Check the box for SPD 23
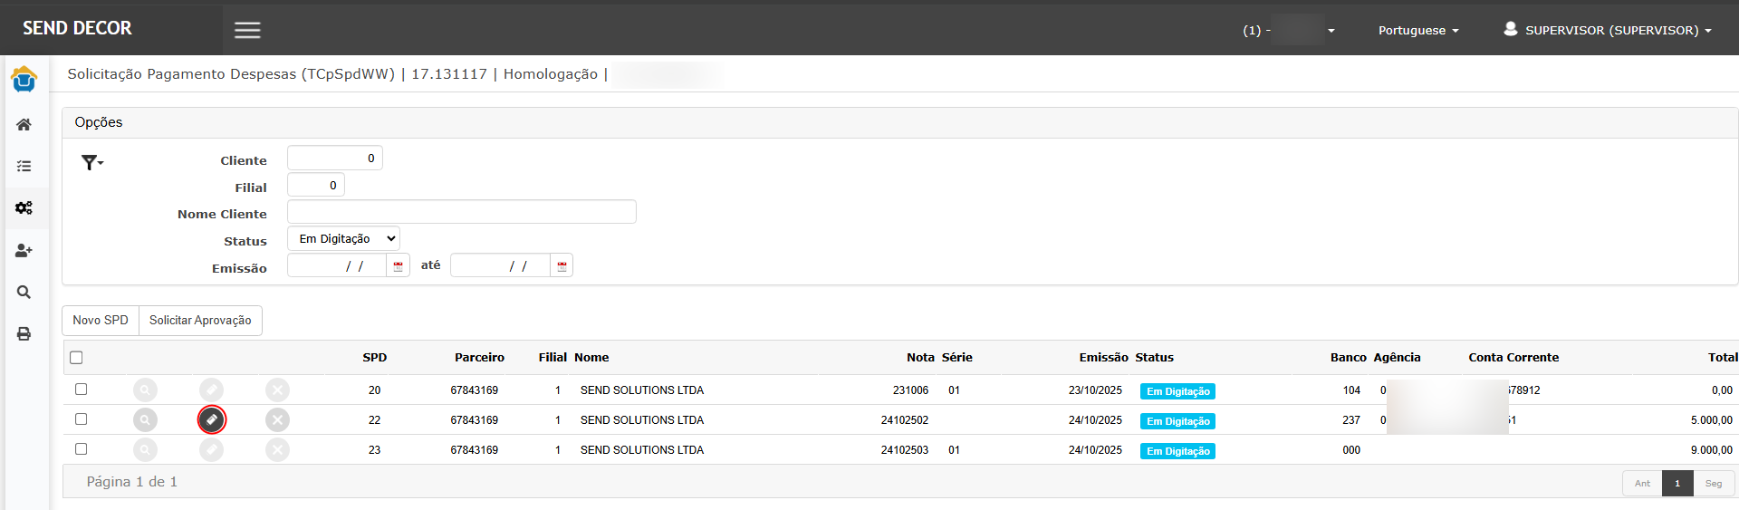The height and width of the screenshot is (510, 1739). 81,449
